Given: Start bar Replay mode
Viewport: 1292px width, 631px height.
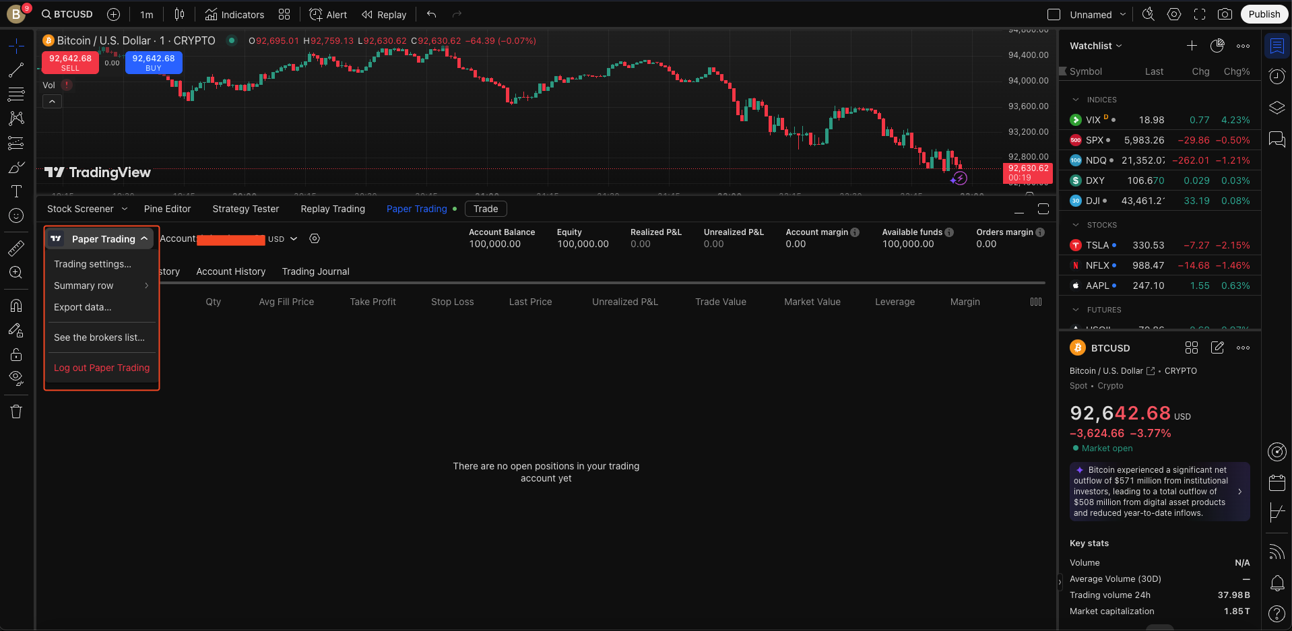Looking at the screenshot, I should (384, 14).
